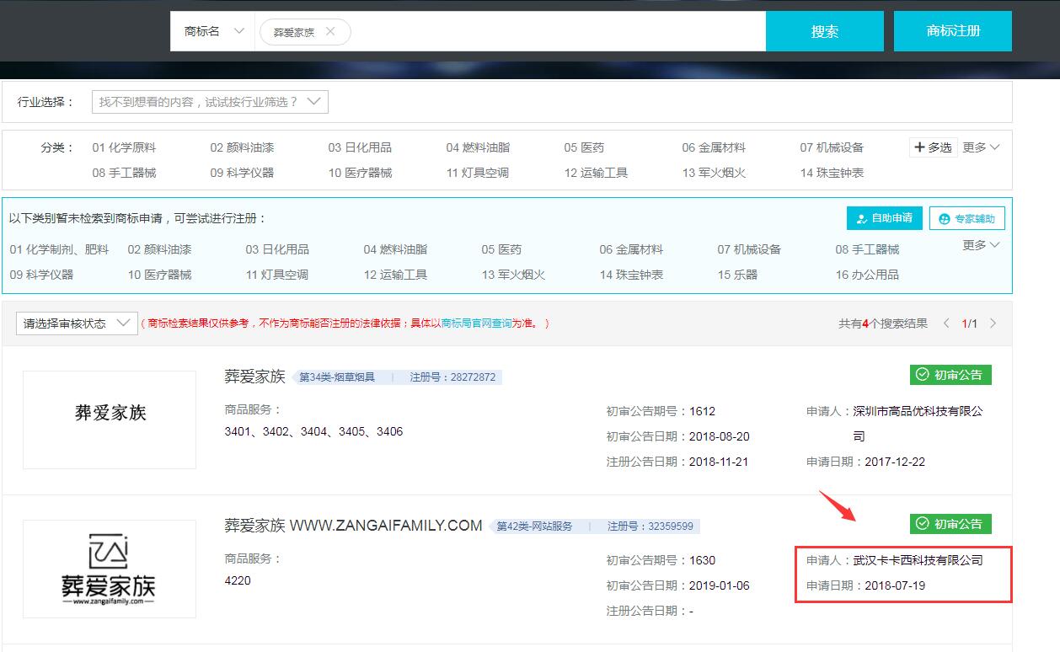The height and width of the screenshot is (652, 1060).
Task: Select category 05 医药 in 分类 row
Action: pos(584,147)
